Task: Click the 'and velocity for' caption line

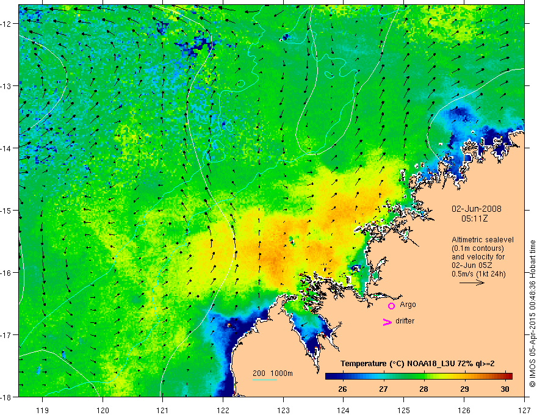Action: tap(478, 257)
